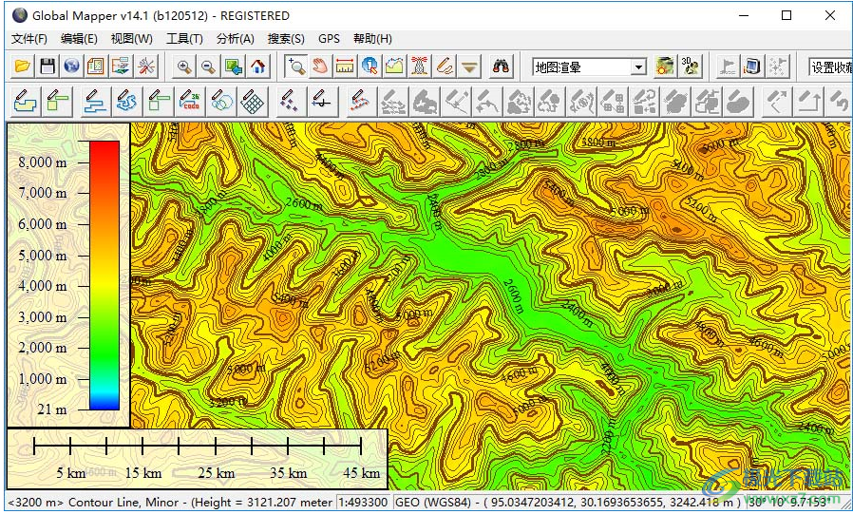
Task: Click the shader combo box arrow
Action: [639, 67]
